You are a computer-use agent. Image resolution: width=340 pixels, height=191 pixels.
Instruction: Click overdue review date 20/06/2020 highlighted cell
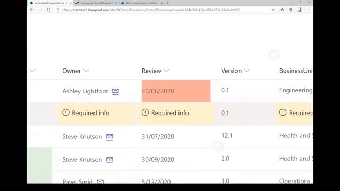(x=176, y=91)
